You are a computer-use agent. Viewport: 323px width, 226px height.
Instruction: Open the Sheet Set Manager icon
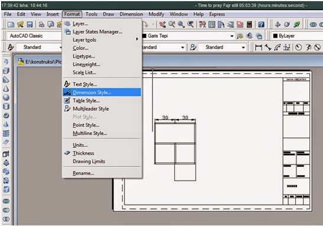coord(230,25)
